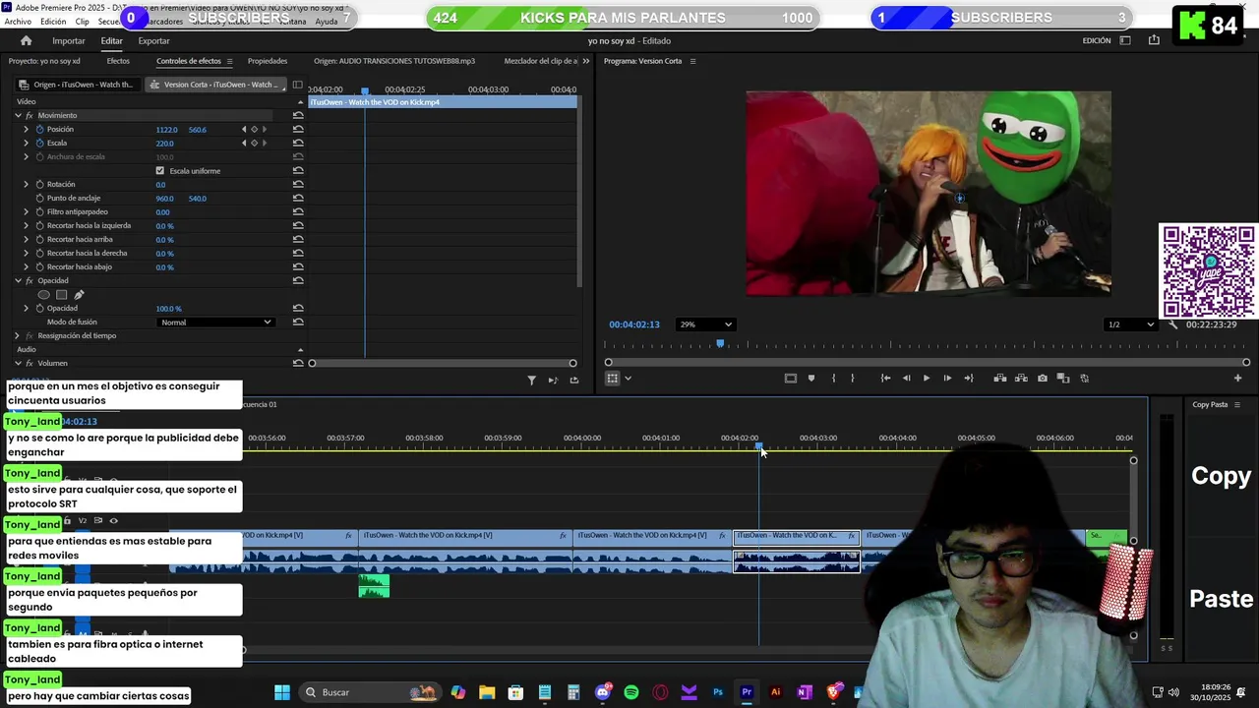This screenshot has height=708, width=1259.
Task: Select iTusOwen clip at timeline playhead
Action: click(x=797, y=536)
